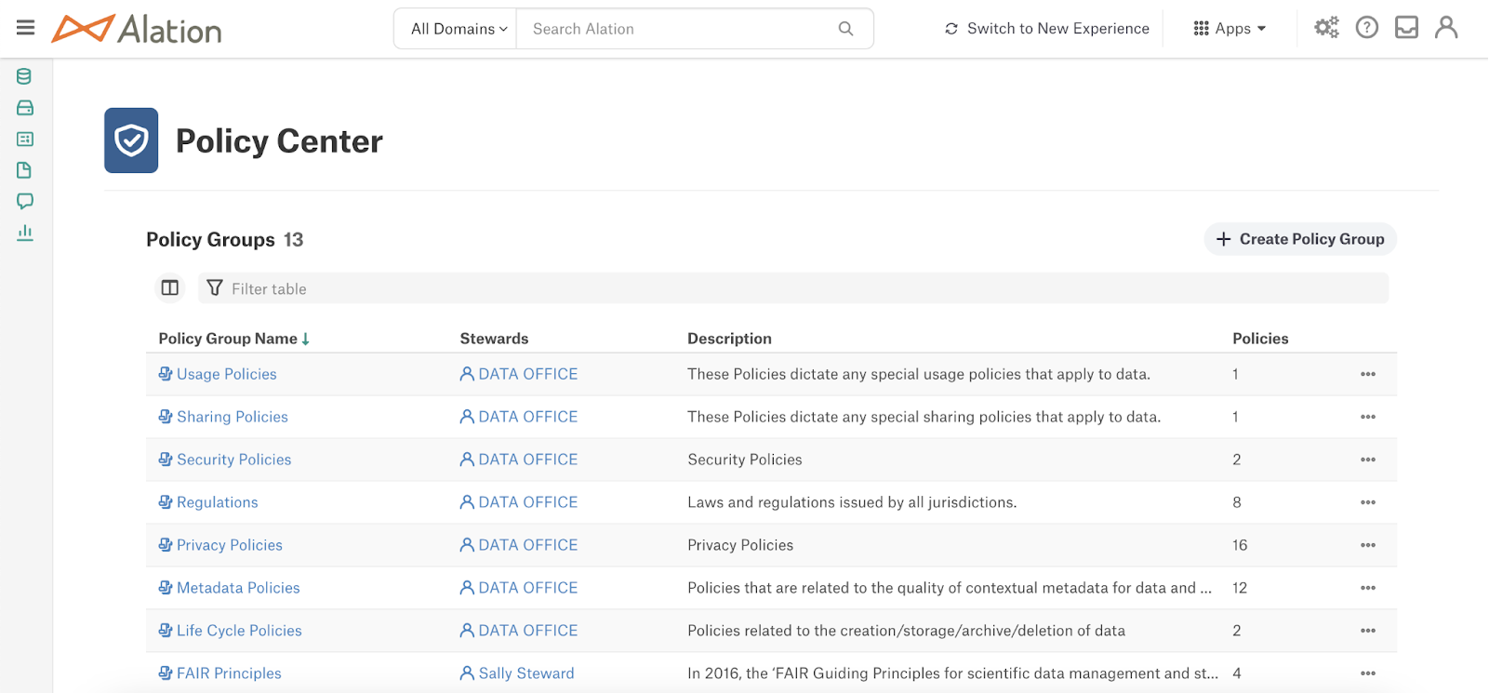Select description 'Laws and regulations issued by all jurisdictions.'
Image resolution: width=1489 pixels, height=693 pixels.
click(x=852, y=502)
